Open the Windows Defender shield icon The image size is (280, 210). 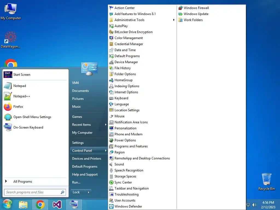[111, 206]
